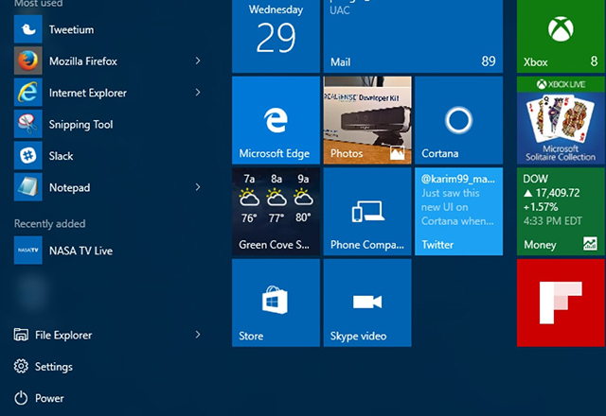Image resolution: width=606 pixels, height=416 pixels.
Task: Click the Power icon
Action: 21,398
